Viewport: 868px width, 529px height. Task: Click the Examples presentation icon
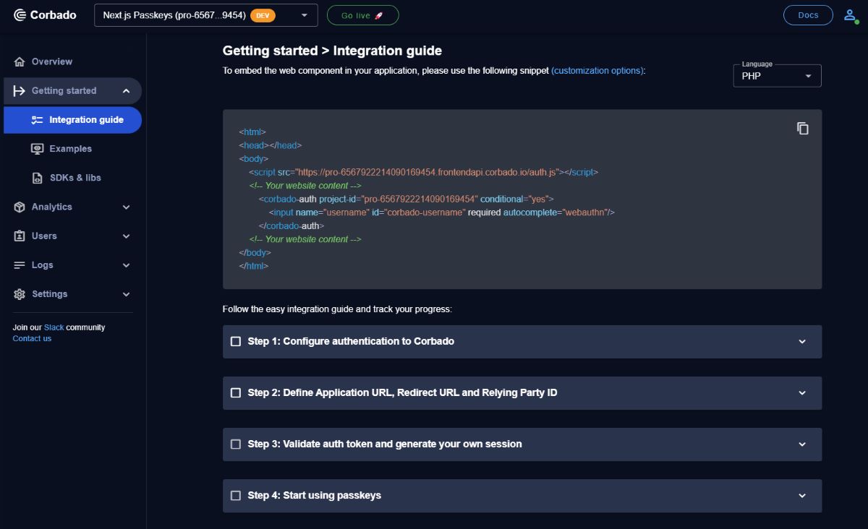click(x=38, y=149)
